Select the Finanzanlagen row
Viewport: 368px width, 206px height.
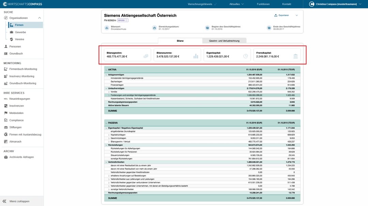tap(202, 85)
